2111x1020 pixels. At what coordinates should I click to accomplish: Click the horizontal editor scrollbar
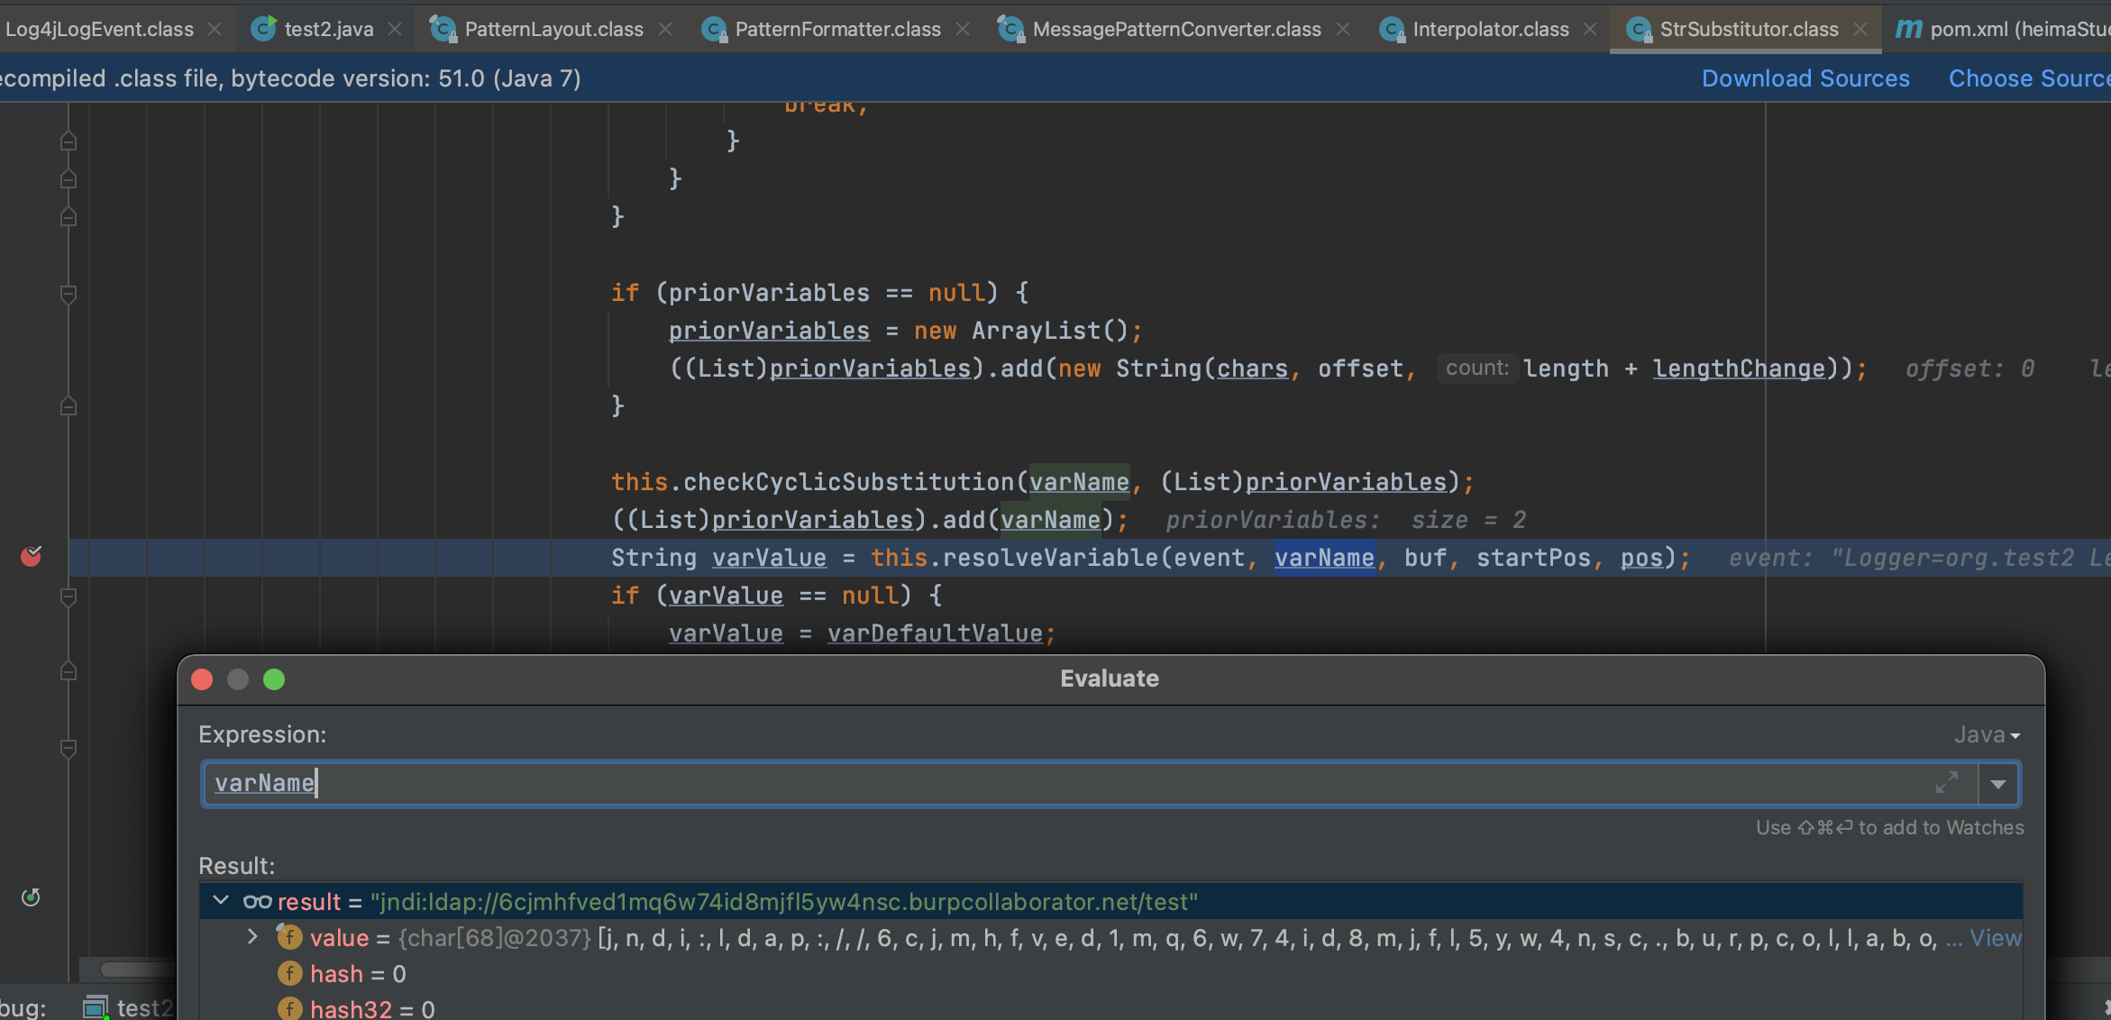coord(137,970)
